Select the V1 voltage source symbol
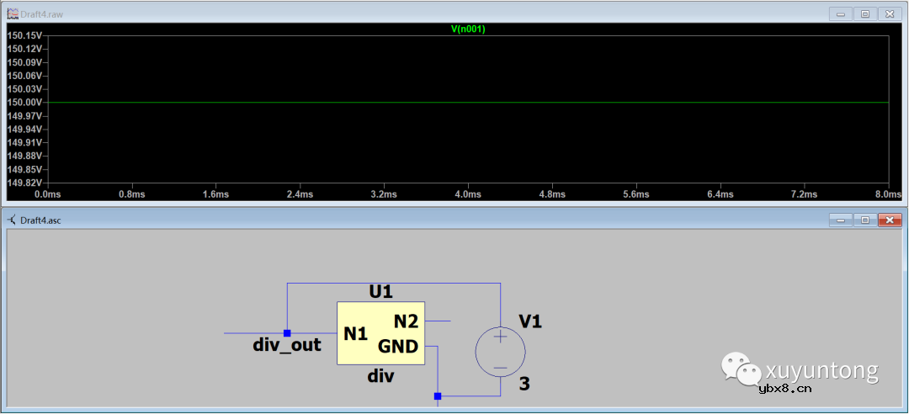 click(500, 352)
